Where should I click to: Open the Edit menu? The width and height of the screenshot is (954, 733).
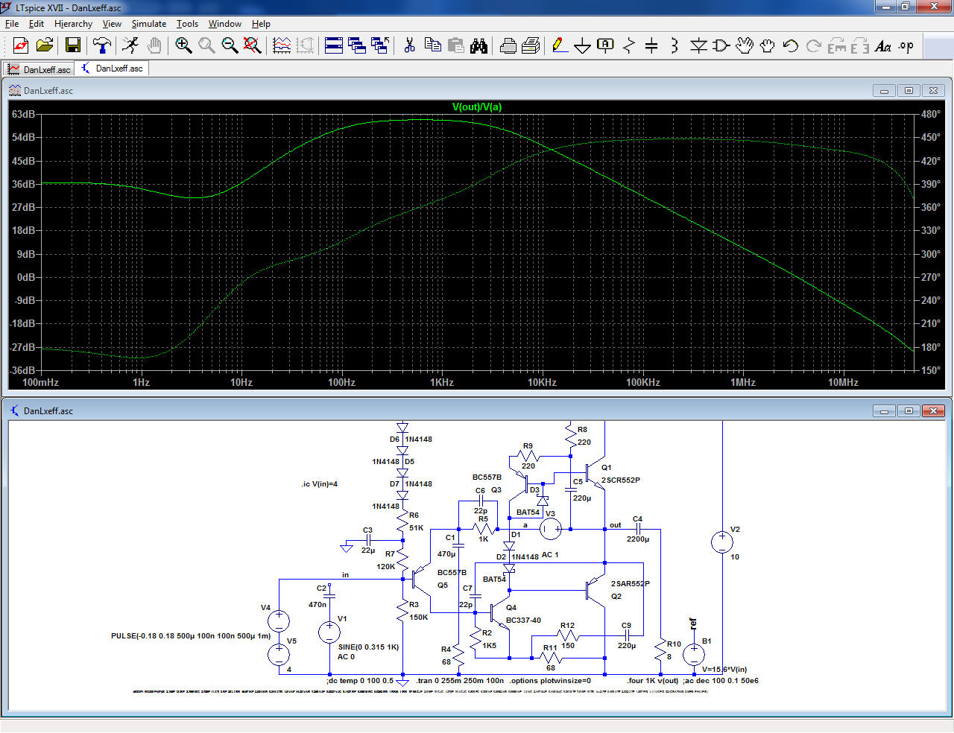coord(37,24)
